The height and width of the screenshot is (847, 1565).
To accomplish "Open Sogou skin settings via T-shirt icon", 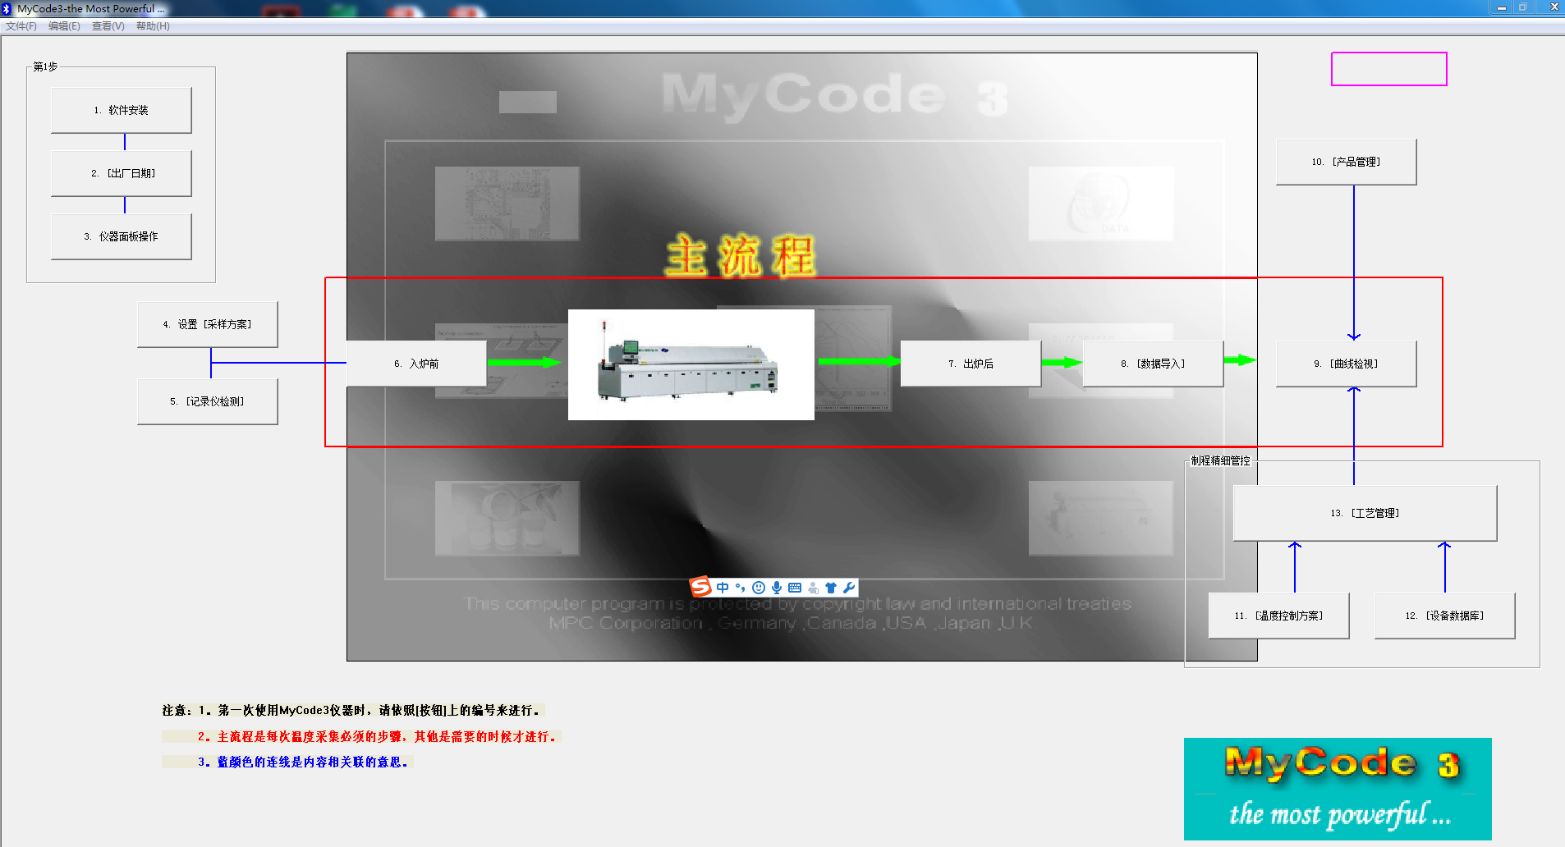I will click(831, 586).
